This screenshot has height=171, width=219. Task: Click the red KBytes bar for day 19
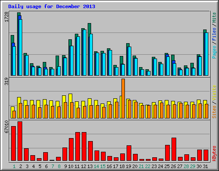pos(129,153)
